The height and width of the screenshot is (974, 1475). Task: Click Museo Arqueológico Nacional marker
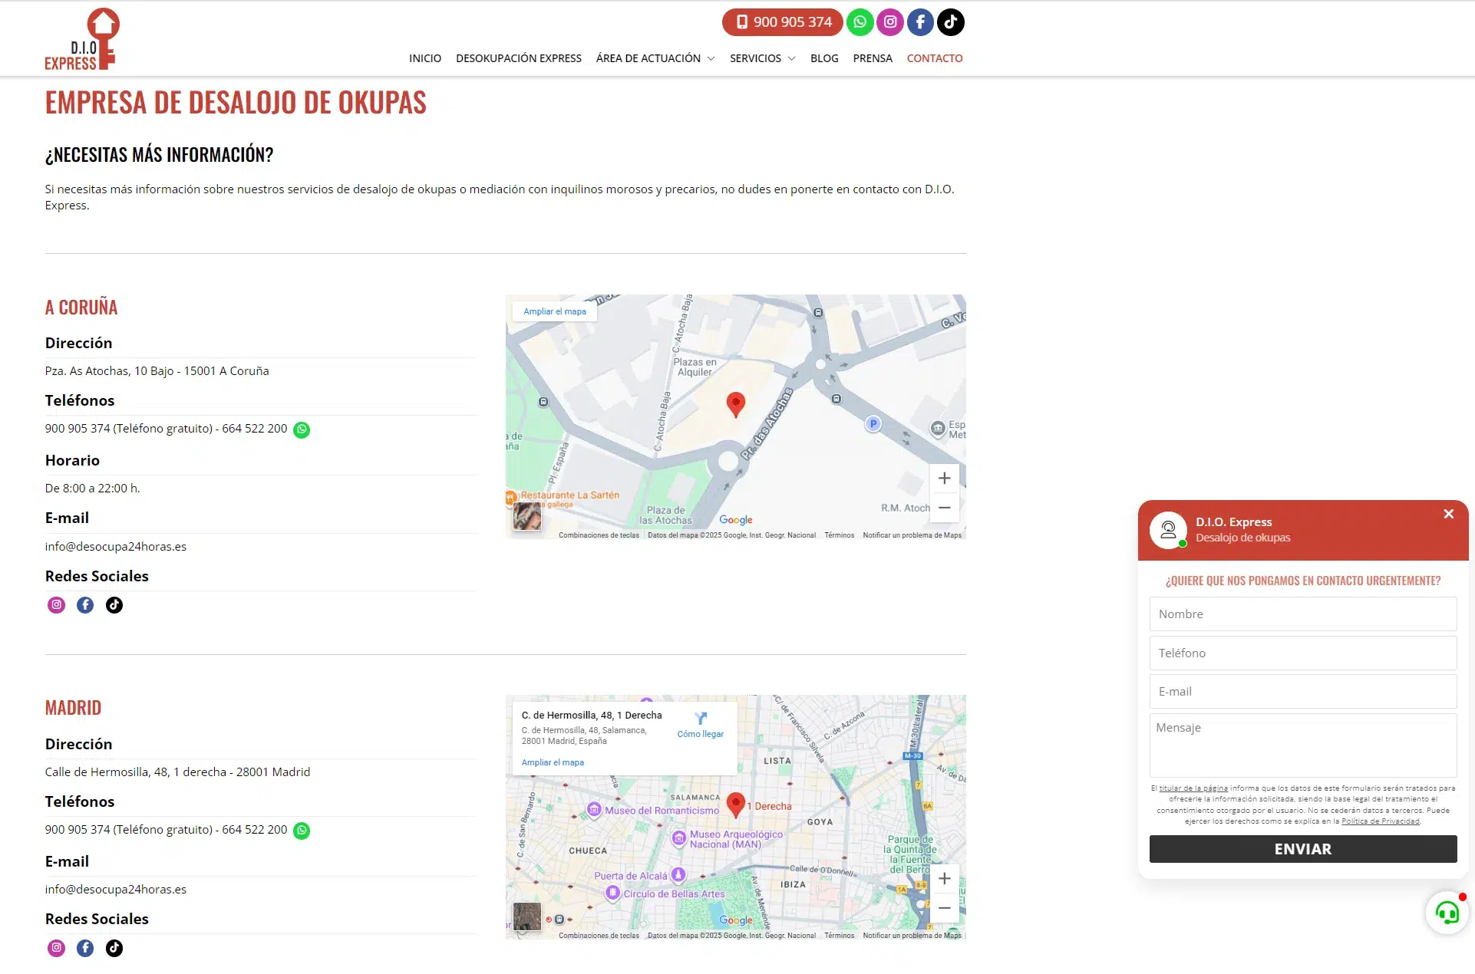[679, 838]
